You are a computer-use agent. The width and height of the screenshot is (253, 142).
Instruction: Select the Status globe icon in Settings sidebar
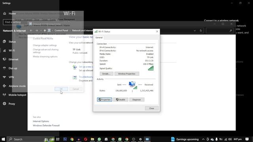click(x=4, y=41)
